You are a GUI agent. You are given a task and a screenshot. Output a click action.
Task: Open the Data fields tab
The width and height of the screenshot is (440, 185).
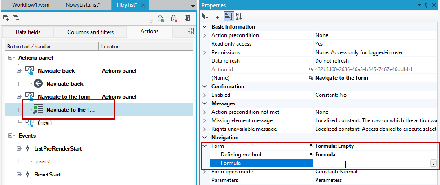click(x=28, y=32)
